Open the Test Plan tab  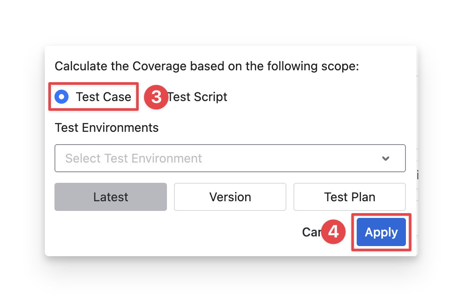[349, 197]
